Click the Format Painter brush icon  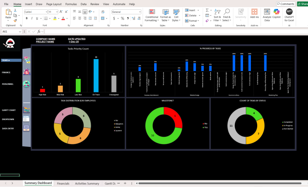click(x=15, y=21)
